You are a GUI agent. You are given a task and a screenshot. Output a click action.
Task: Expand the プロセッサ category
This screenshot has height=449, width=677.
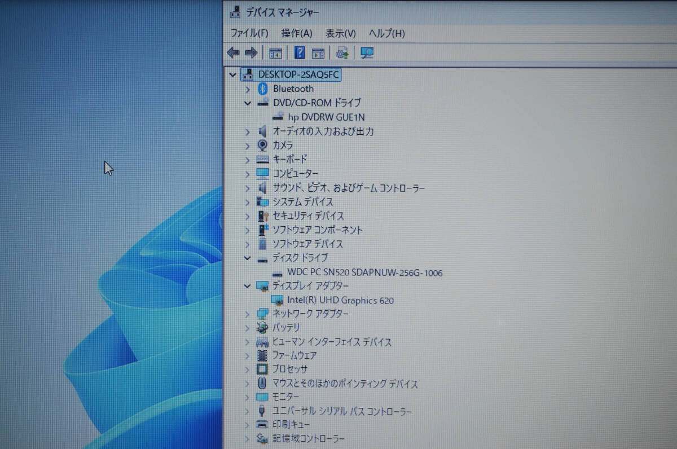tap(247, 369)
